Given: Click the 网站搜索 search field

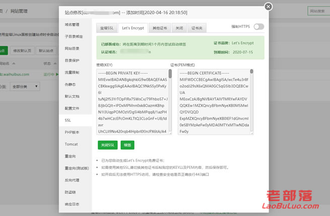Looking at the screenshot, I should point(318,11).
